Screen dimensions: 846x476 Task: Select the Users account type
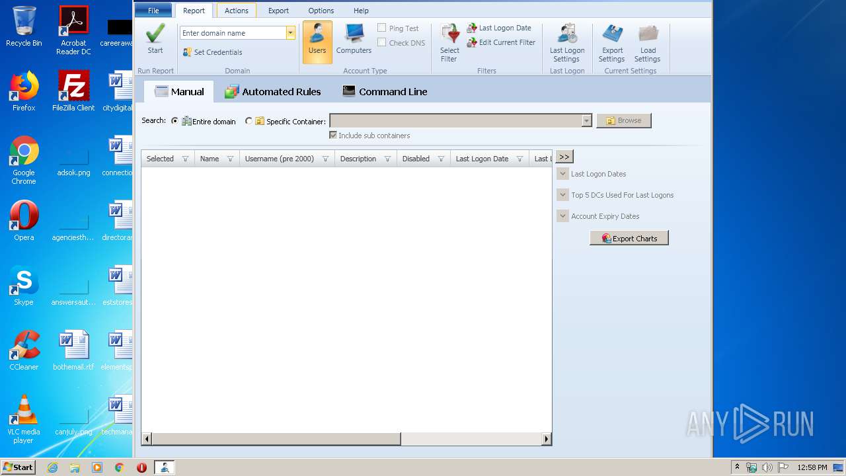click(x=317, y=42)
